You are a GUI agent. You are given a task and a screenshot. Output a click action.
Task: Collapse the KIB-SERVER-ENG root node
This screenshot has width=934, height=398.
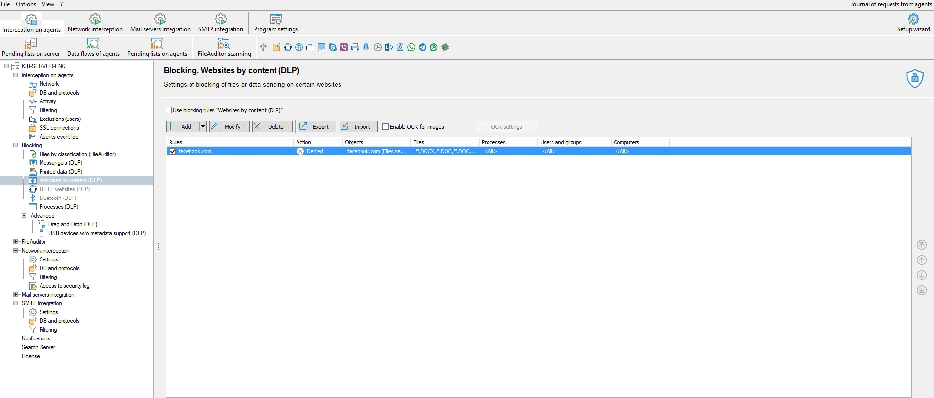(6, 66)
